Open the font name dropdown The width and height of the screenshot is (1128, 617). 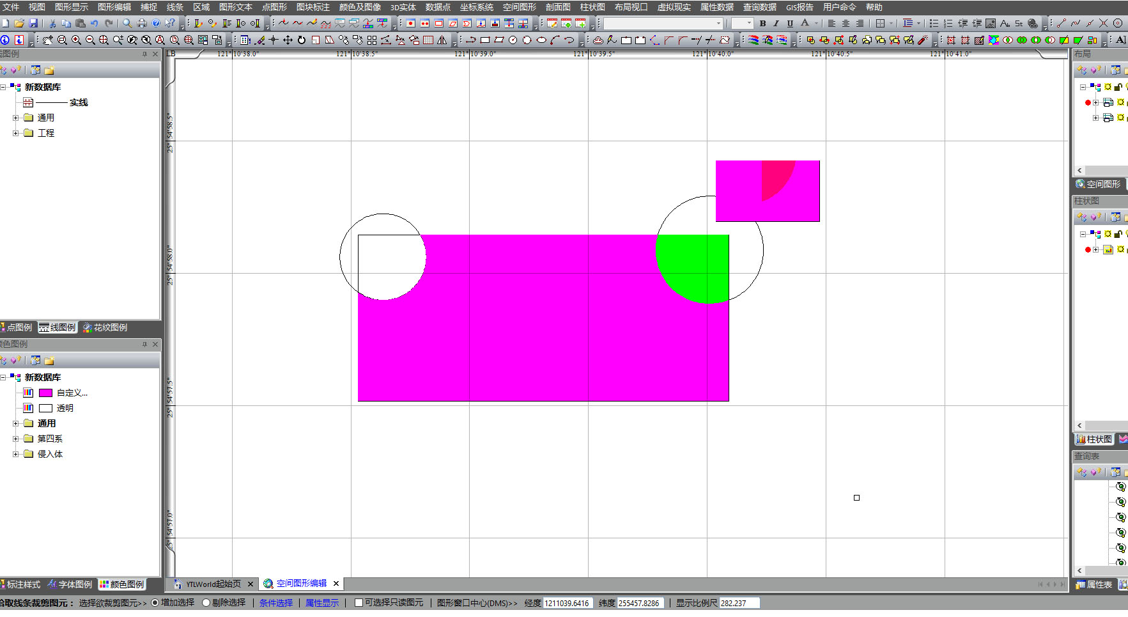[718, 23]
